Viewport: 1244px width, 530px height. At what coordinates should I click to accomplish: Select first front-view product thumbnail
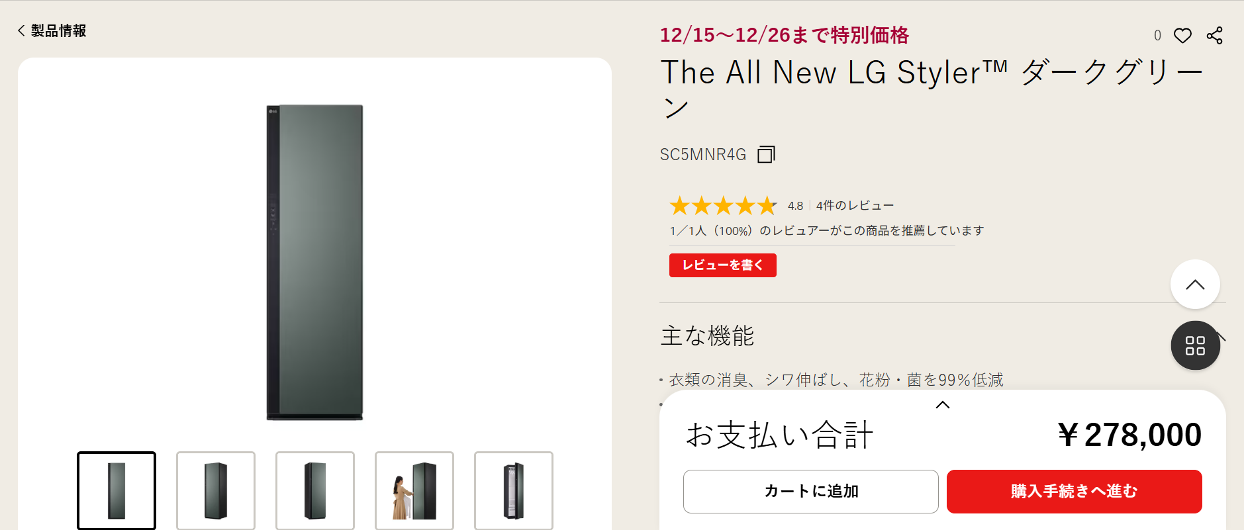(x=117, y=490)
